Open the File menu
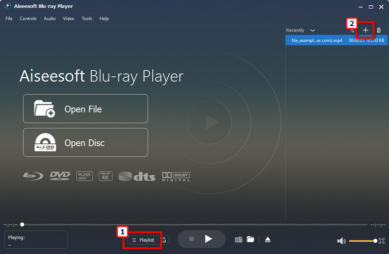Viewport: 389px width, 254px height. coord(9,18)
